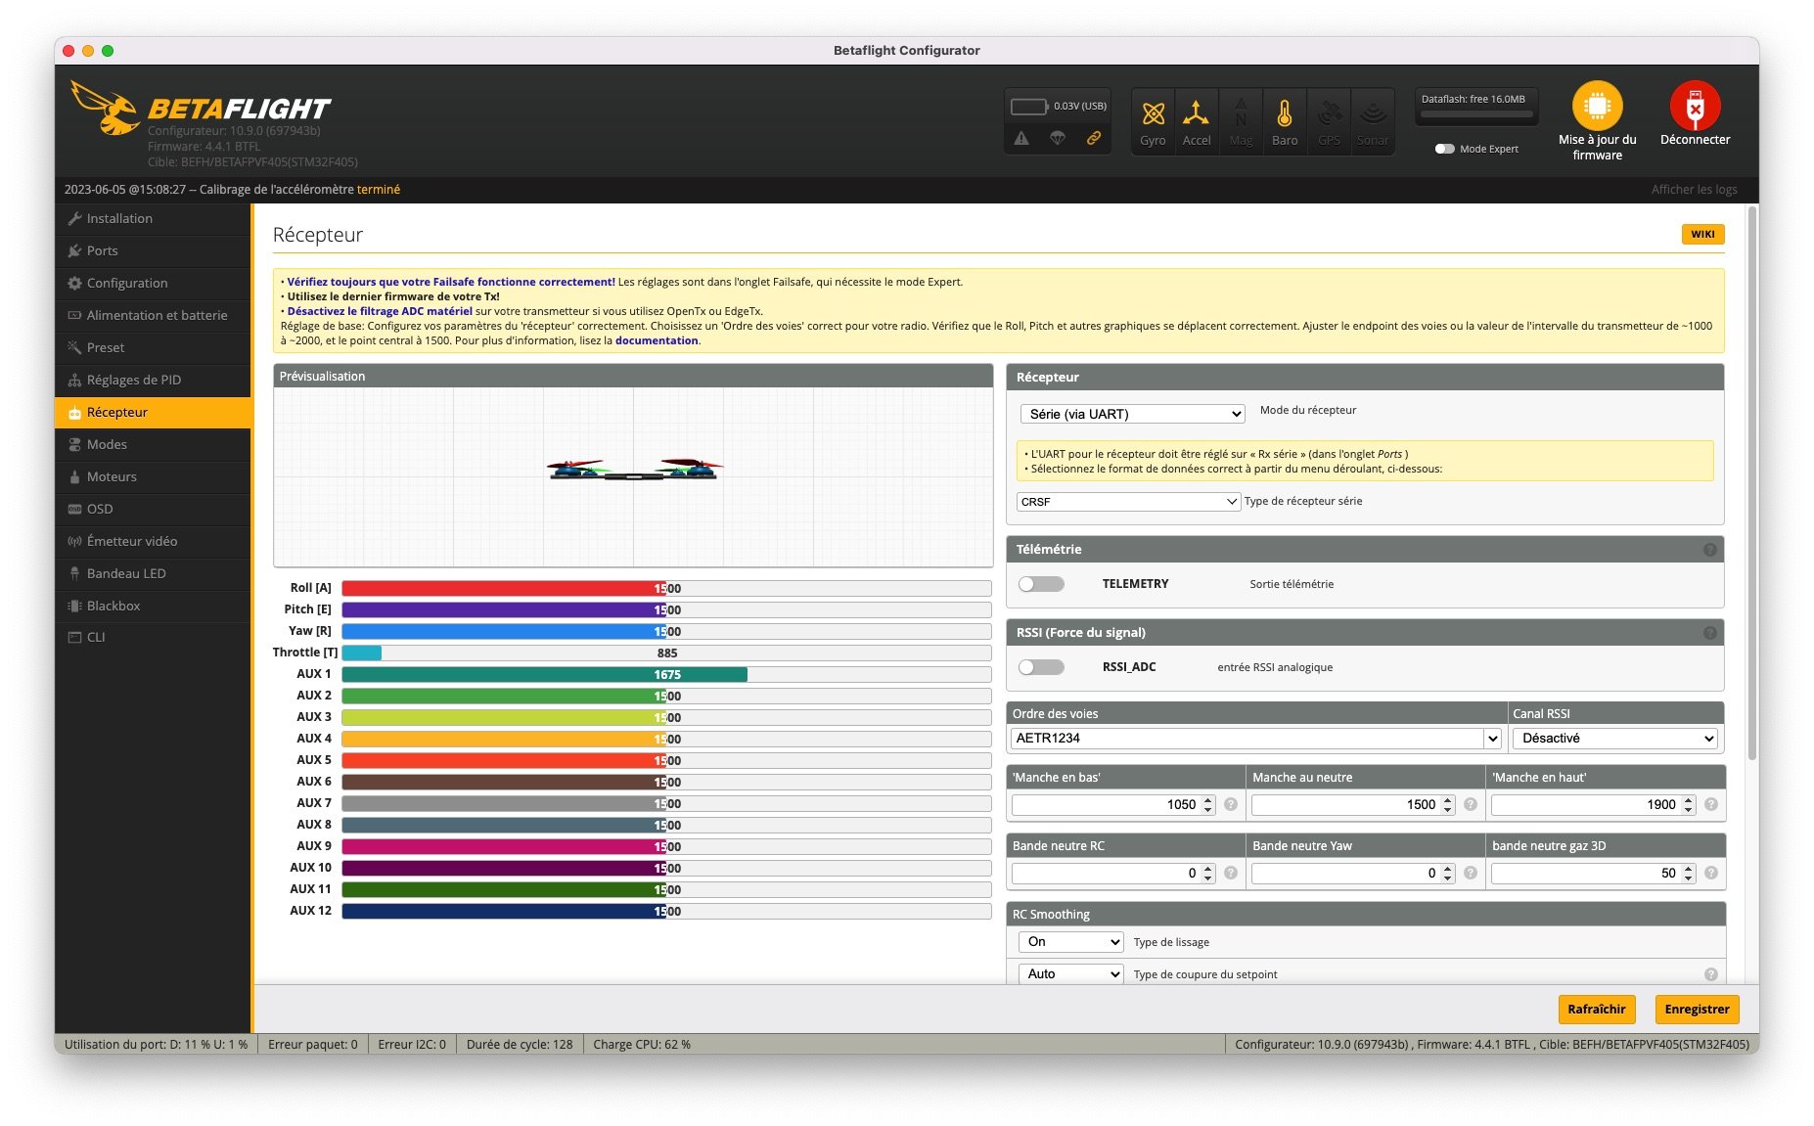Click help icon next to Bande neutre Yaw

[1470, 873]
